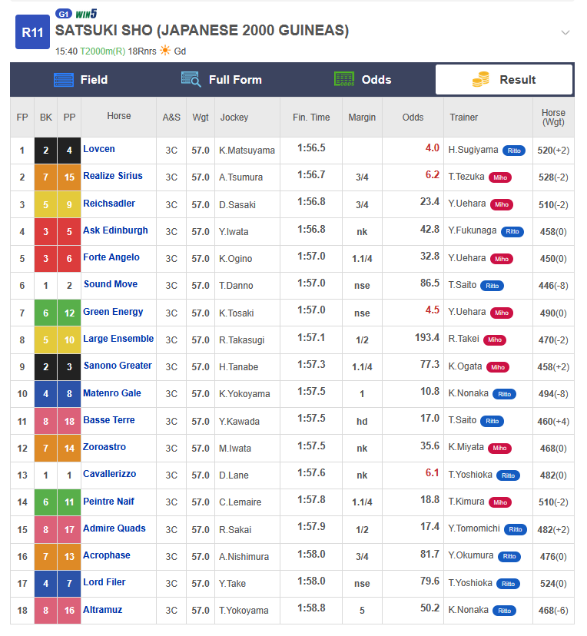Click Ritto badge beside Y.Tomomichi
The height and width of the screenshot is (636, 587).
pos(516,529)
